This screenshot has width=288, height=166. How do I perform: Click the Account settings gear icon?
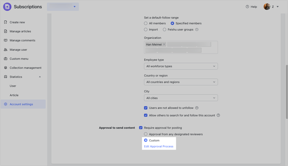coord(5,104)
